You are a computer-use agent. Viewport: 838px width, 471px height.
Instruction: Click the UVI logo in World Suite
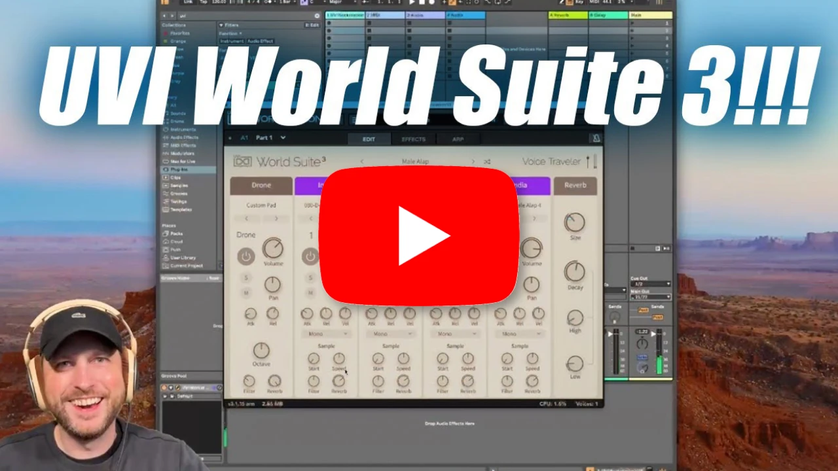coord(242,162)
